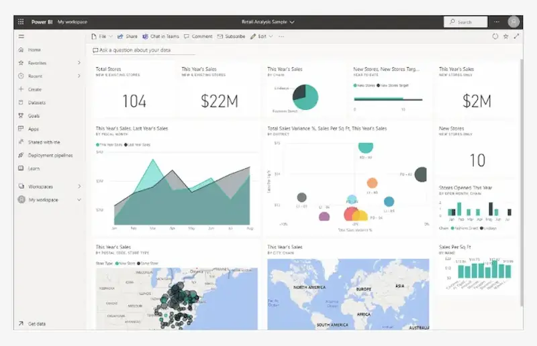Click the sales by fiscal month area chart
This screenshot has width=537, height=346.
pyautogui.click(x=182, y=192)
